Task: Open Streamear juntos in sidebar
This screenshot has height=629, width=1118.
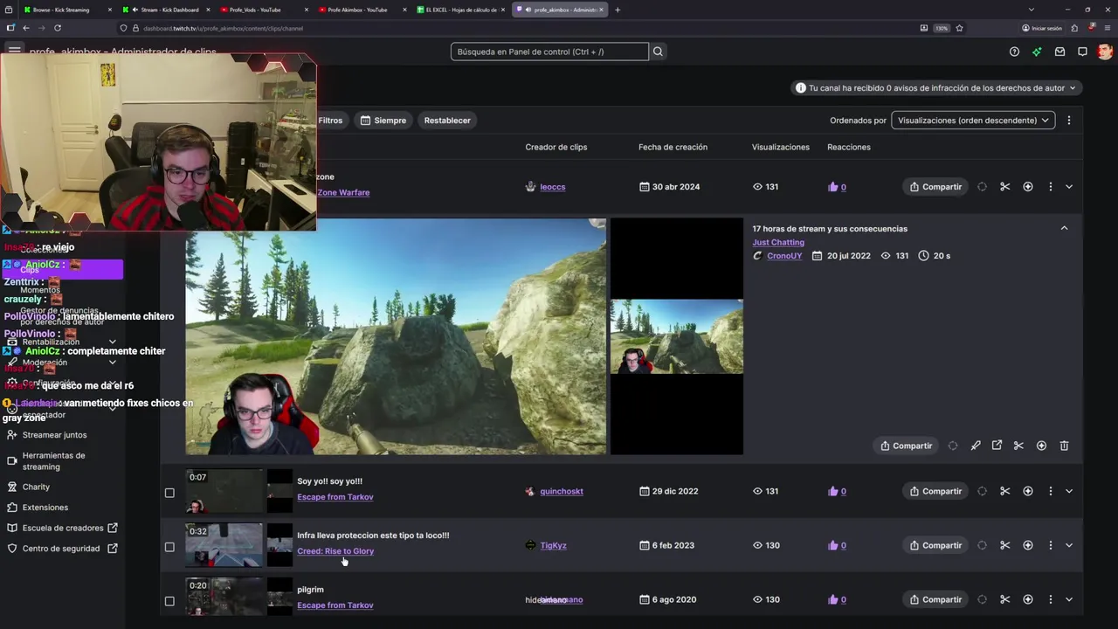Action: pos(54,434)
